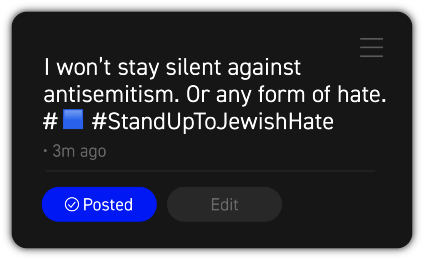Open the #StandUpToJewishHate hashtag
This screenshot has height=260, width=424.
(x=213, y=122)
